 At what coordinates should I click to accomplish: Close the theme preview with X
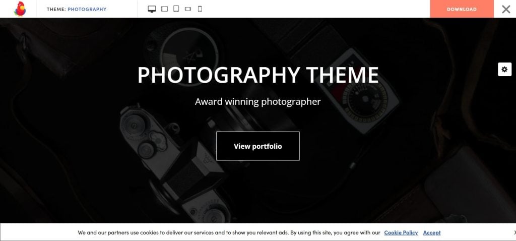[x=506, y=9]
